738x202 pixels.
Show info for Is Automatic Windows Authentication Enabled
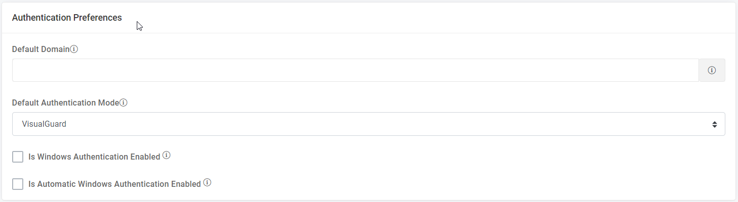point(207,183)
